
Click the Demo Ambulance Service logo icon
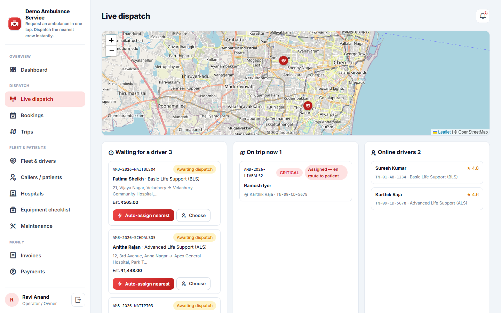pyautogui.click(x=15, y=24)
